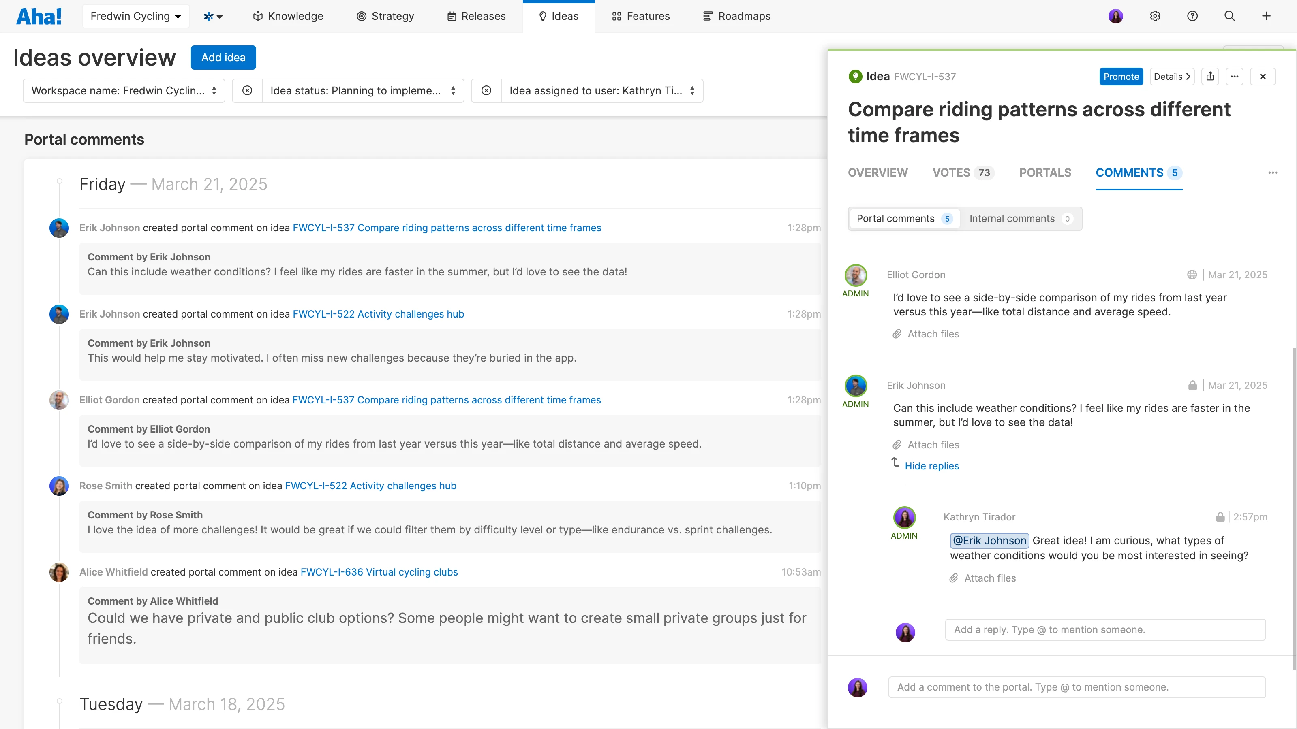This screenshot has height=729, width=1297.
Task: Open the settings gear icon
Action: click(x=1155, y=16)
